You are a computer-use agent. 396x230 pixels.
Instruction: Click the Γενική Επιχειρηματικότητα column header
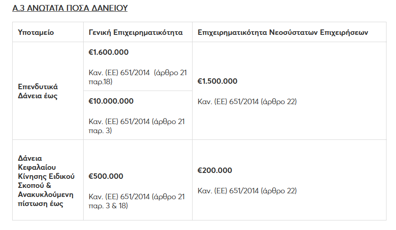tap(136, 33)
